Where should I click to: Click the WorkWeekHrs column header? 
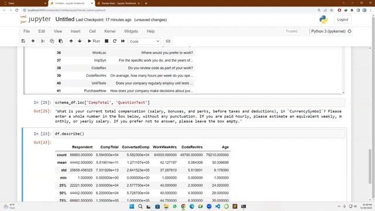click(165, 147)
